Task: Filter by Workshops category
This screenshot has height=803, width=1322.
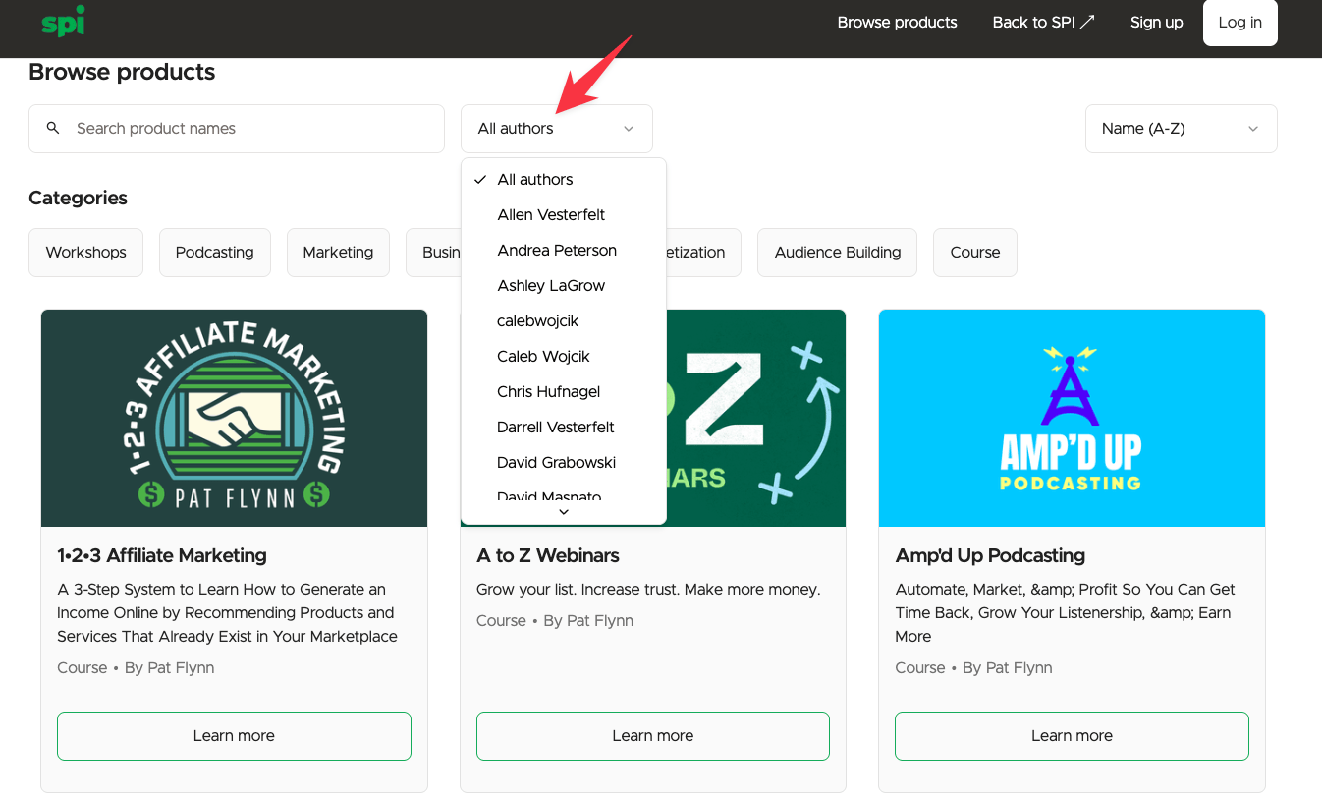Action: [85, 253]
